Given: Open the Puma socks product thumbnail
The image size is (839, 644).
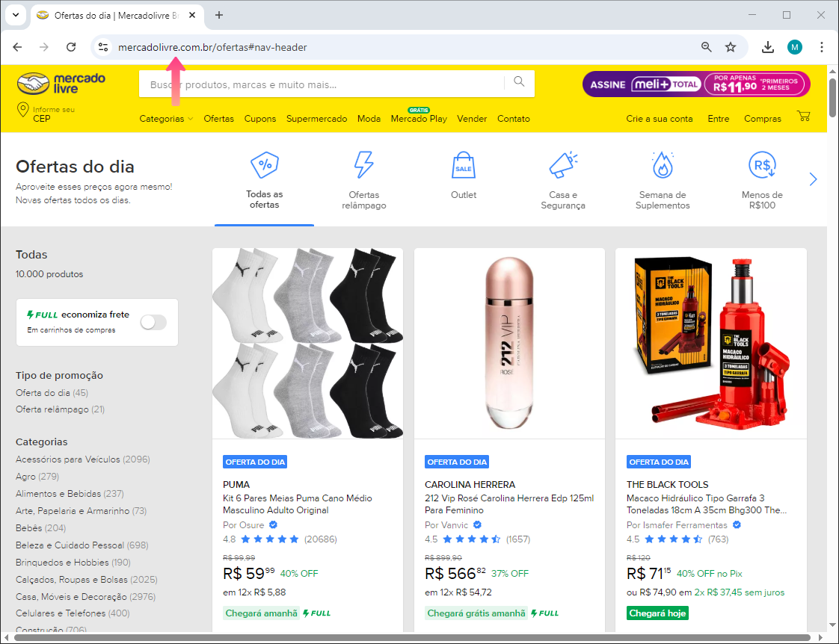Looking at the screenshot, I should coord(307,343).
